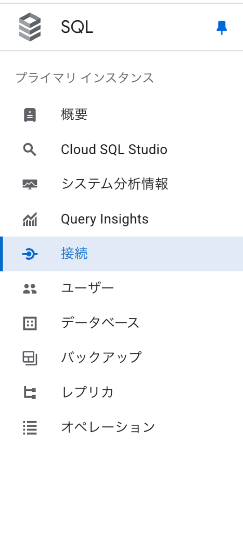
Task: Click the データベース grid icon
Action: pos(30,324)
